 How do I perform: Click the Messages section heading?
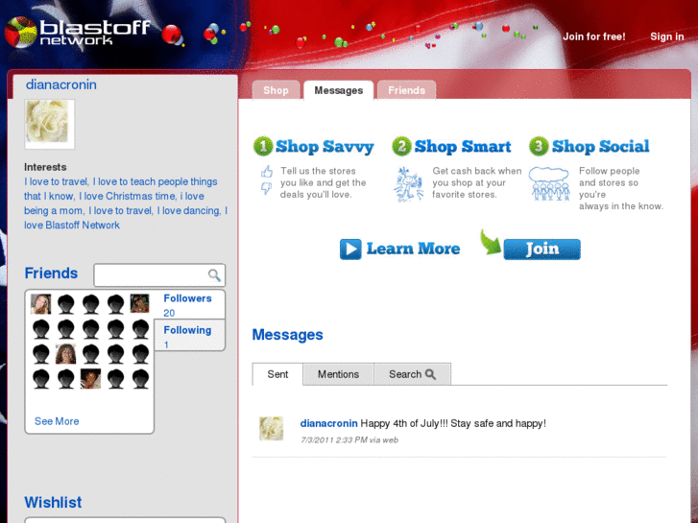(288, 335)
